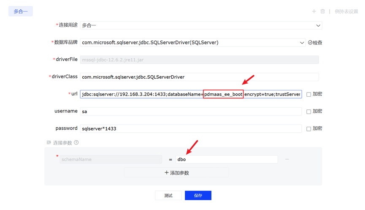The height and width of the screenshot is (210, 365).
Task: Enable 加密 checkbox for url
Action: 308,94
